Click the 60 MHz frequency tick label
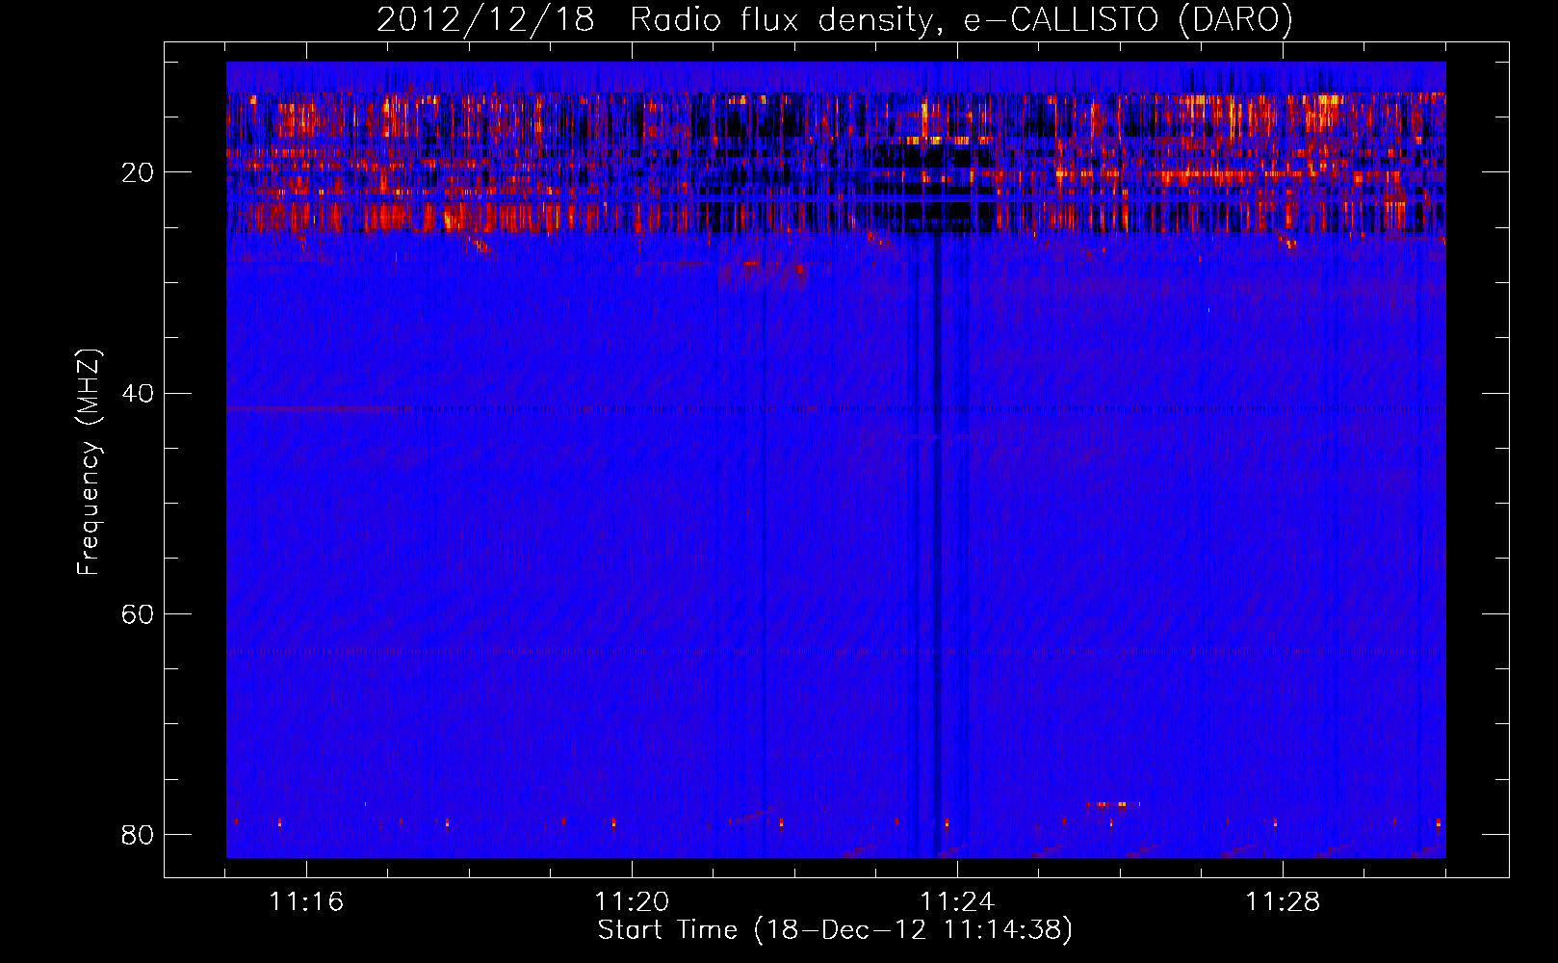This screenshot has height=963, width=1558. point(138,613)
